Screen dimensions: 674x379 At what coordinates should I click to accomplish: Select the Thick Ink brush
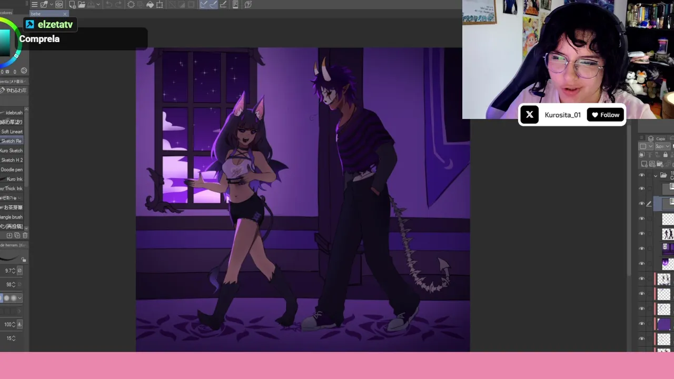click(12, 188)
